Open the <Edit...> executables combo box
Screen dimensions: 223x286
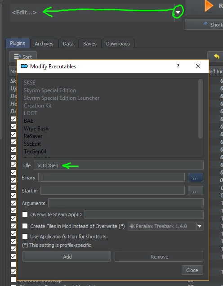pyautogui.click(x=96, y=13)
